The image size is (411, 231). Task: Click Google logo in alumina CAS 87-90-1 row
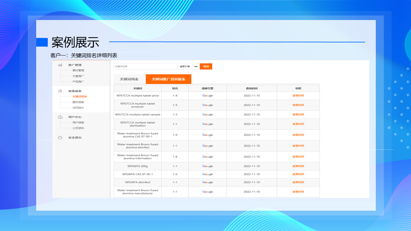point(207,135)
